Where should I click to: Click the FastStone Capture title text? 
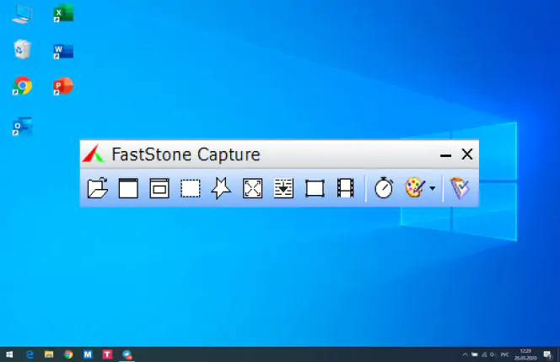pos(186,154)
